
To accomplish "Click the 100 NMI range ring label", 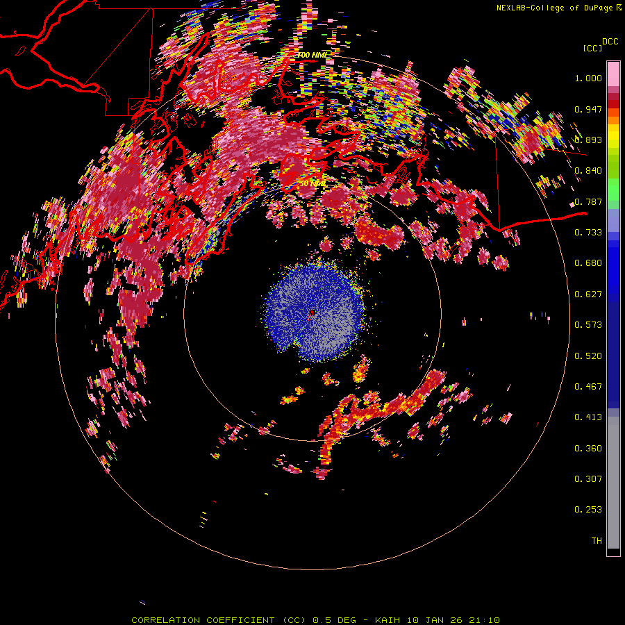I will (312, 55).
